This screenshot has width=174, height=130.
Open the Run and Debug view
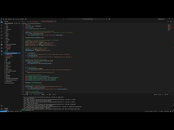point(2,32)
